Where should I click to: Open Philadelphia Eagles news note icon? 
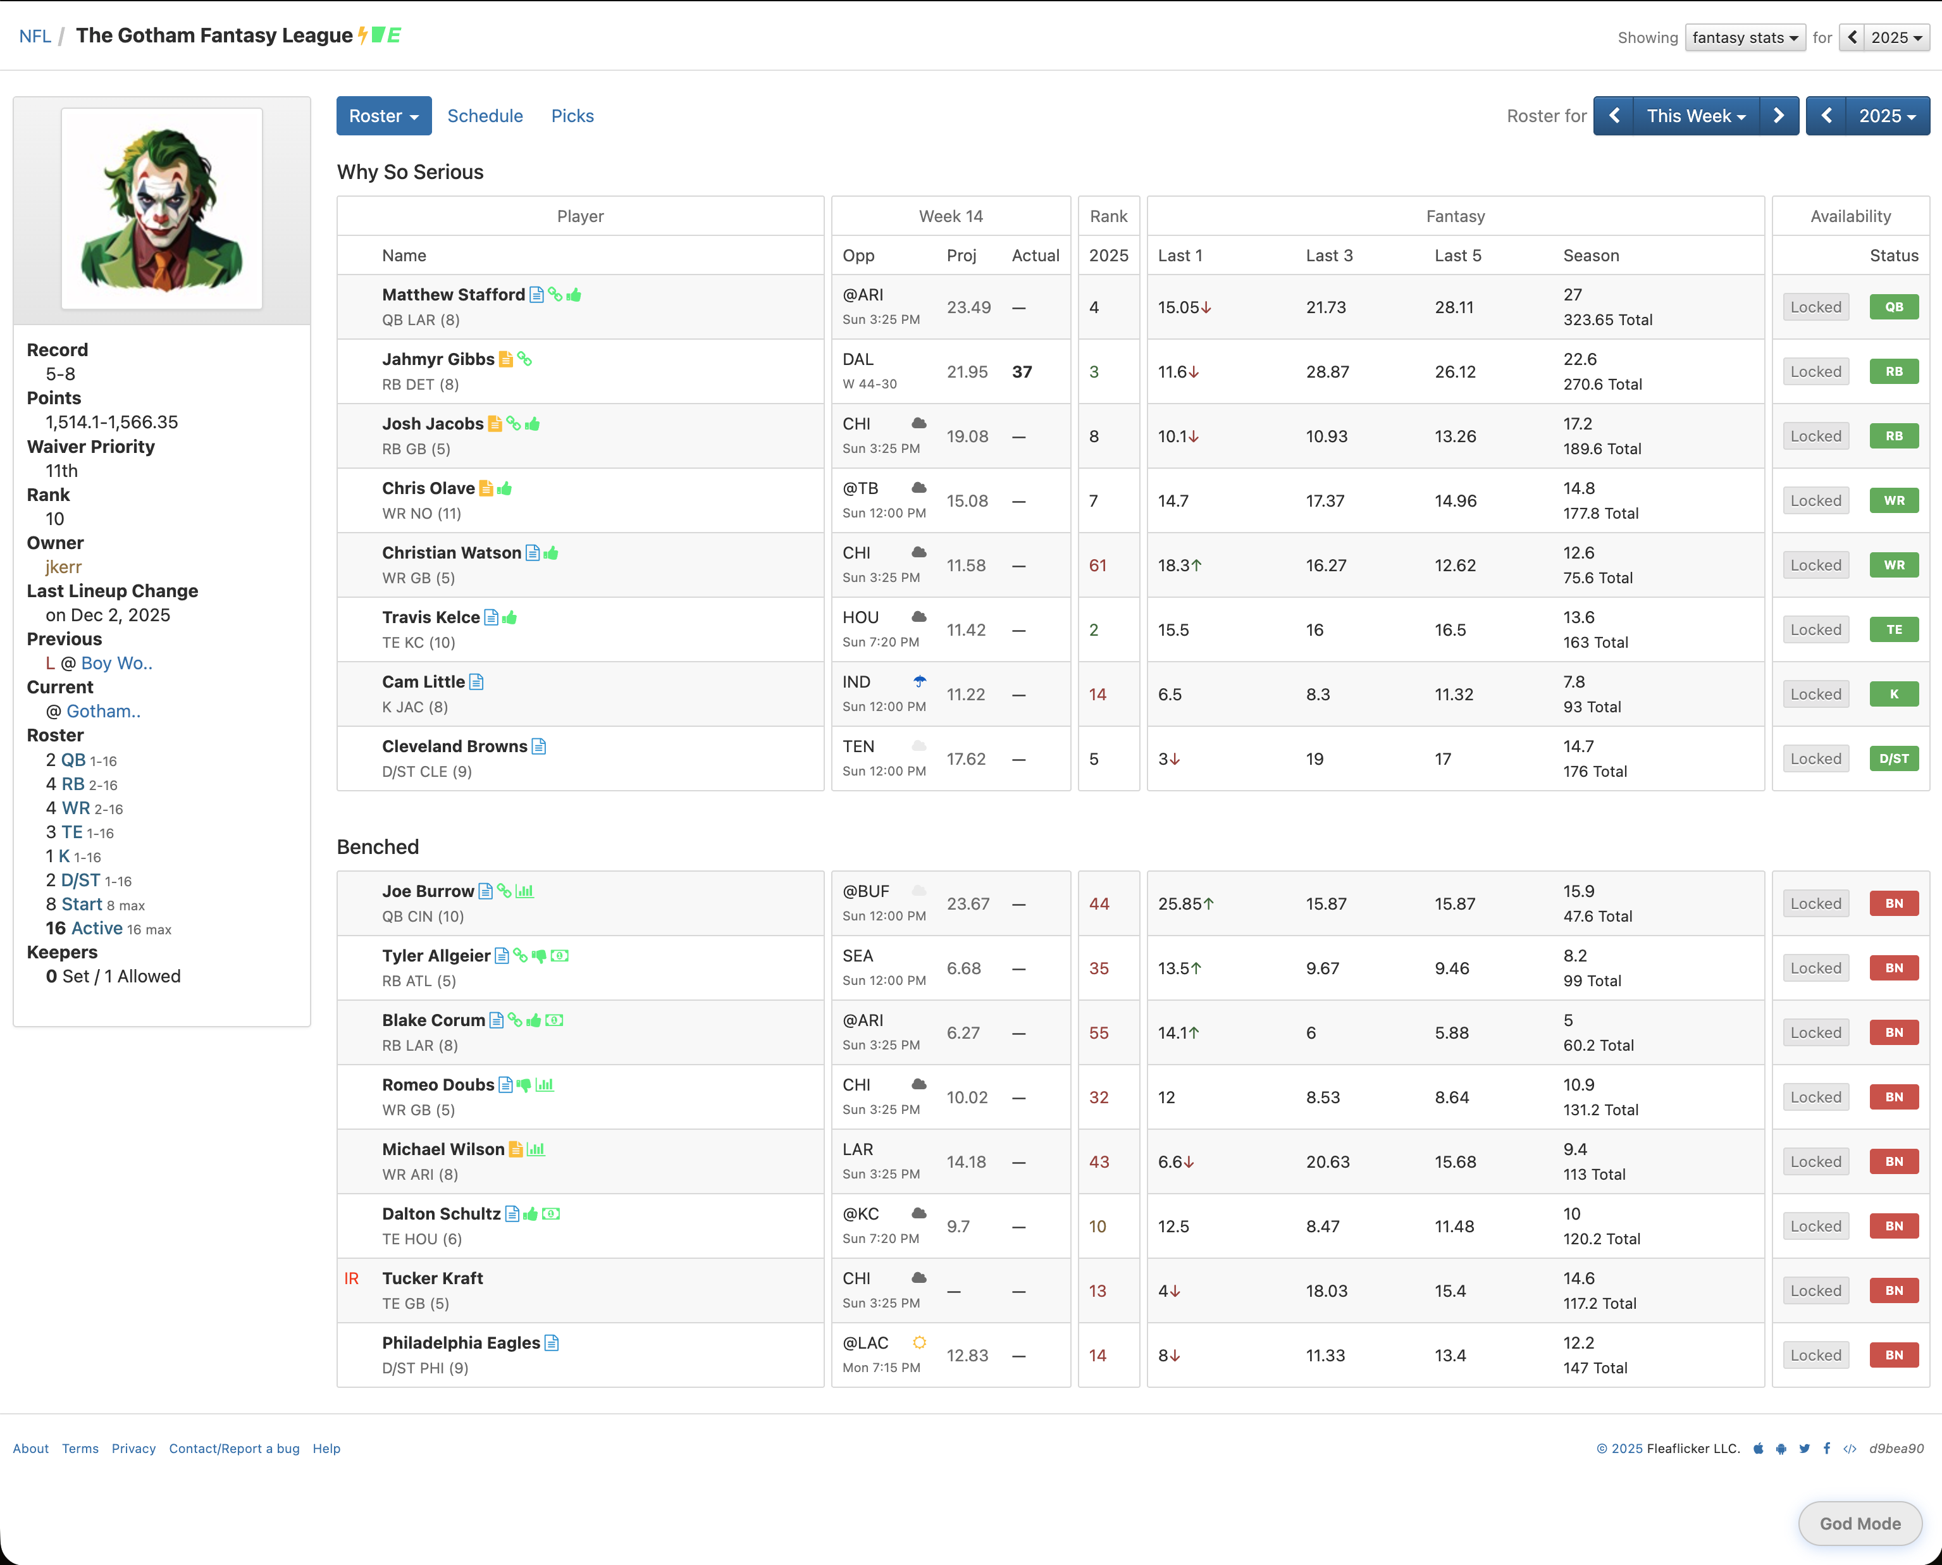tap(552, 1343)
